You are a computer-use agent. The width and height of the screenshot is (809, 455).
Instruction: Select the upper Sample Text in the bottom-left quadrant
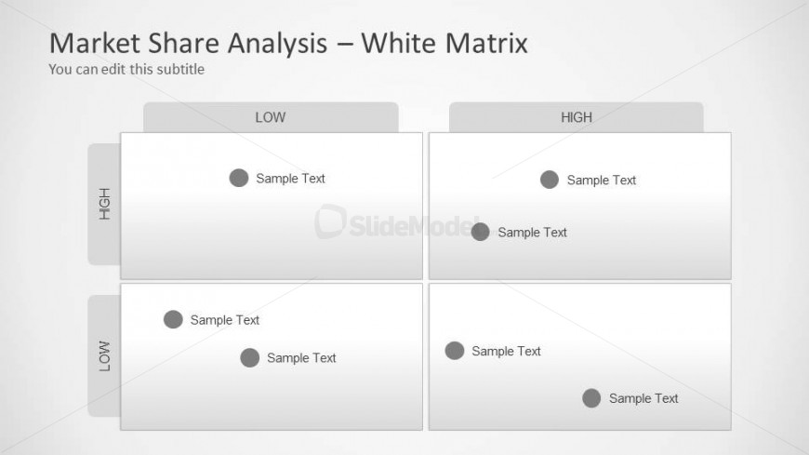point(225,320)
